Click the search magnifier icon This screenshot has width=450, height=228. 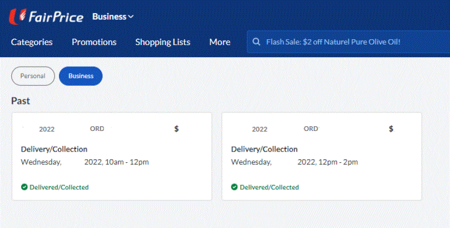tap(256, 42)
